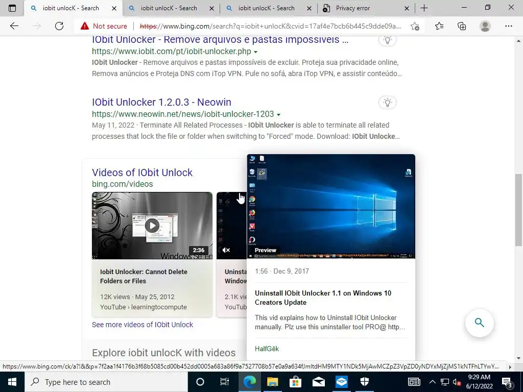Open IObit Unlocker 1.2.0.3 - Neowin link

coord(161,102)
